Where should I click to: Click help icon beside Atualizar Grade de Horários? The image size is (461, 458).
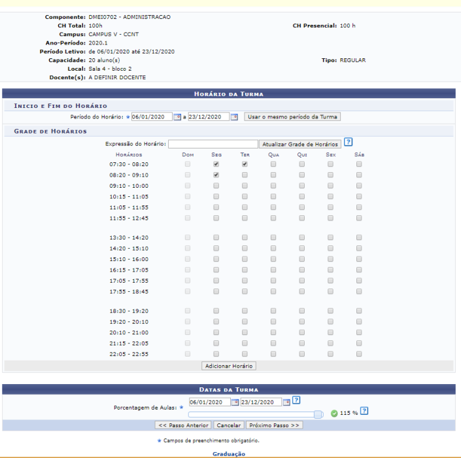[348, 142]
